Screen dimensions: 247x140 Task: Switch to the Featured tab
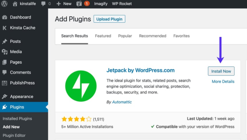pyautogui.click(x=103, y=36)
